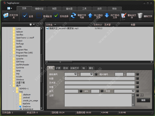Toggle the Deselect All (取消全选) checkbox
This screenshot has height=116, width=155.
[x=39, y=15]
